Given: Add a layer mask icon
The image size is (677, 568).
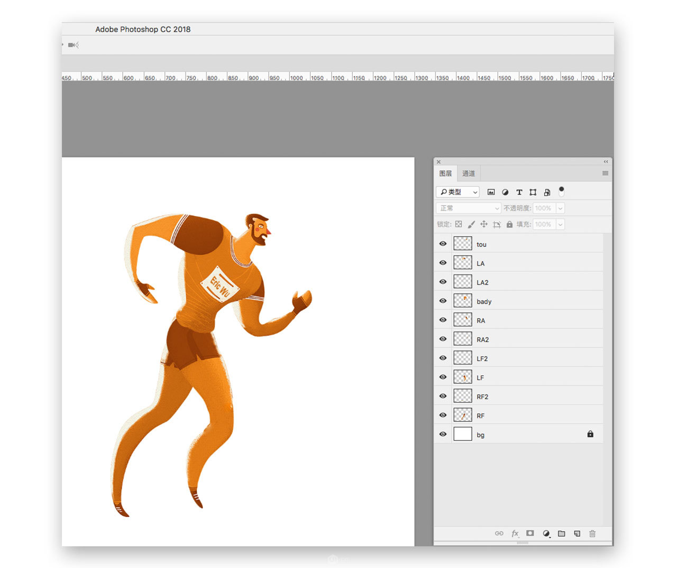Looking at the screenshot, I should pos(530,533).
